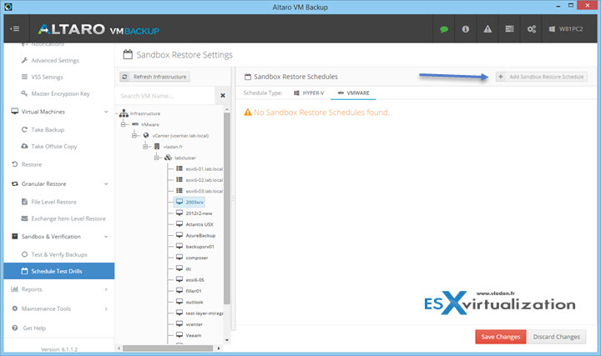This screenshot has width=601, height=356.
Task: Click Save Changes
Action: pos(501,337)
